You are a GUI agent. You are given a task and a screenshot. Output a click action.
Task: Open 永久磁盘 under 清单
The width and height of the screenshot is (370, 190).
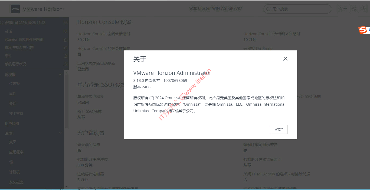[16, 182]
